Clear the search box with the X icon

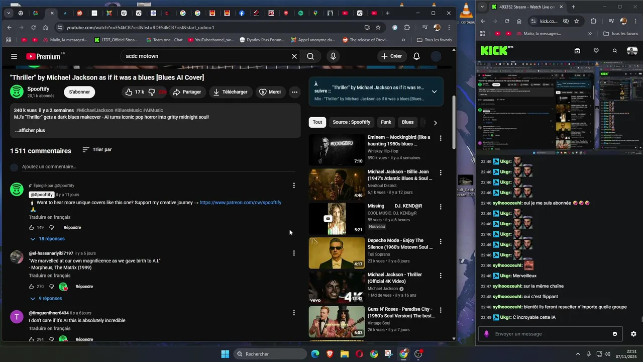[294, 56]
